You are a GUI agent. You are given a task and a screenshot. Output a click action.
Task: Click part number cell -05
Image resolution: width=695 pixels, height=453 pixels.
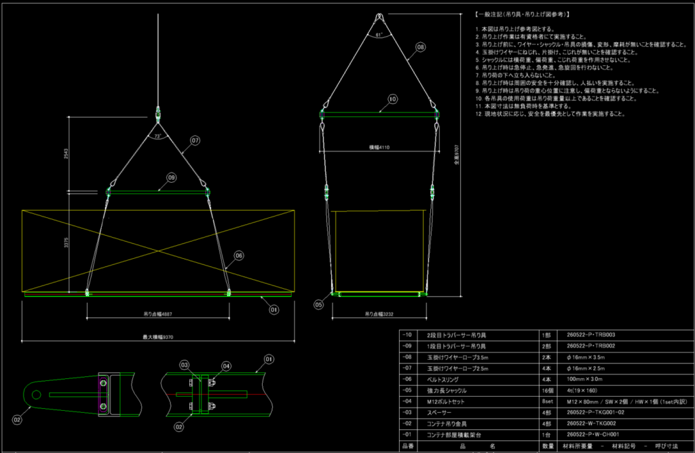407,391
